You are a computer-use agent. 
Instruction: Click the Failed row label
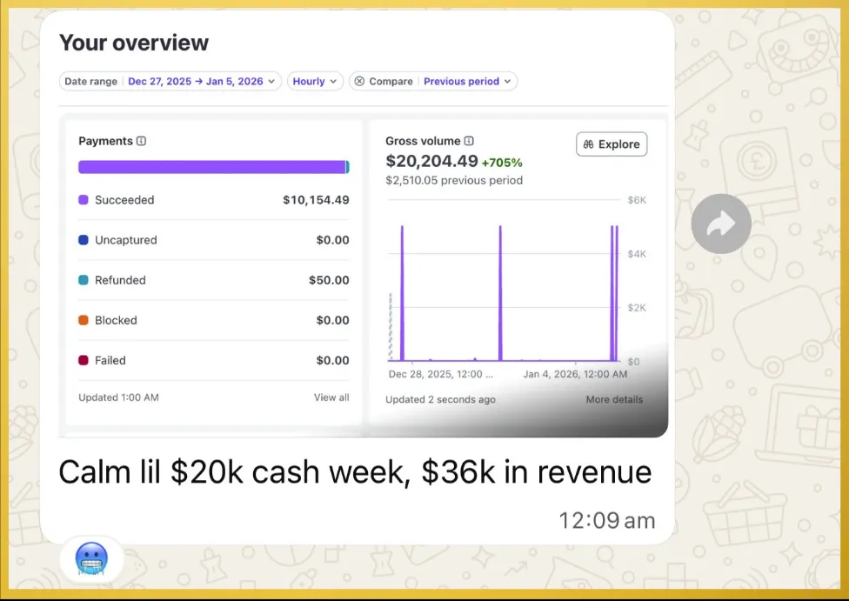tap(110, 360)
